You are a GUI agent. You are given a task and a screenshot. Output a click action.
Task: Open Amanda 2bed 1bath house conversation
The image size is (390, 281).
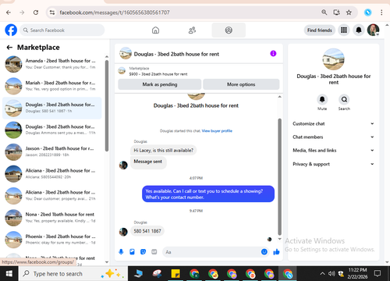[x=52, y=64]
